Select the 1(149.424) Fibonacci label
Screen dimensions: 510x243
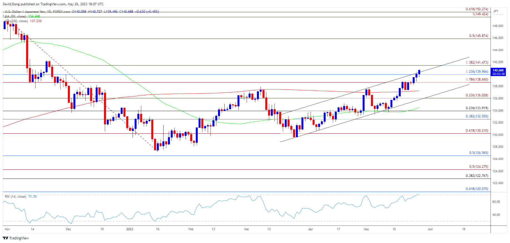pos(480,14)
